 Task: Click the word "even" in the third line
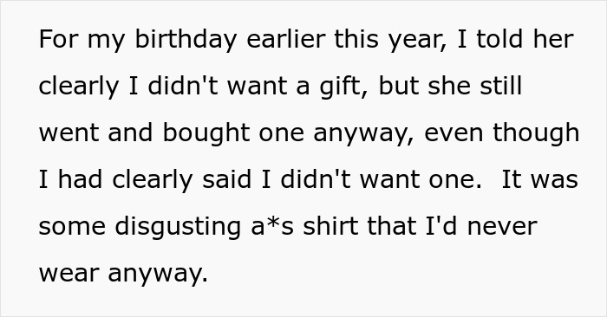pos(454,134)
